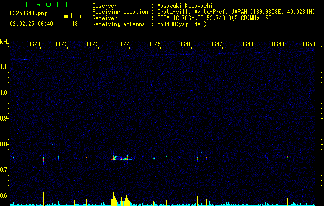Click the 0646 time marker
The width and height of the screenshot is (324, 206).
[x=185, y=44]
